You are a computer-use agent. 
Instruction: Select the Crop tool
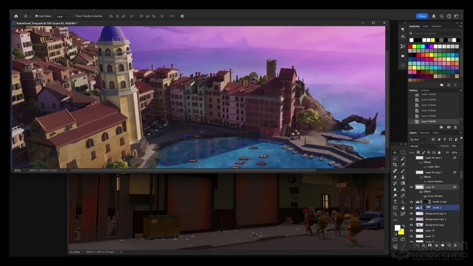coord(395,165)
